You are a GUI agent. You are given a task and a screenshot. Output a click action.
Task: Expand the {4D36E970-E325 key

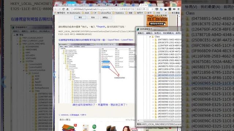153,108
